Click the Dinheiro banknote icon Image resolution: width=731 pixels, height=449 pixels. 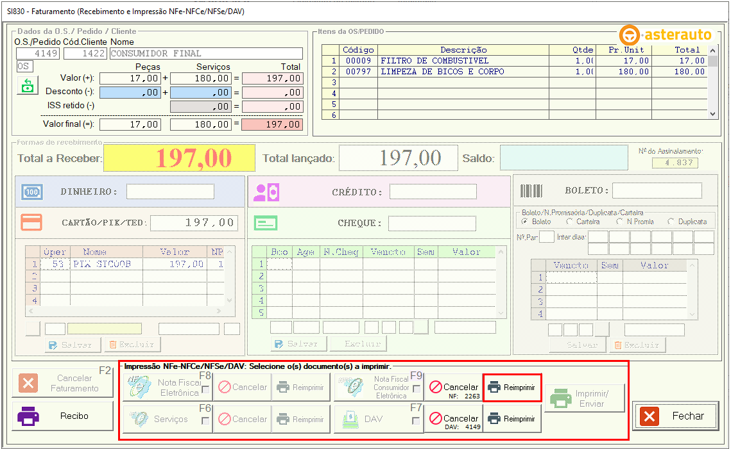(x=31, y=192)
